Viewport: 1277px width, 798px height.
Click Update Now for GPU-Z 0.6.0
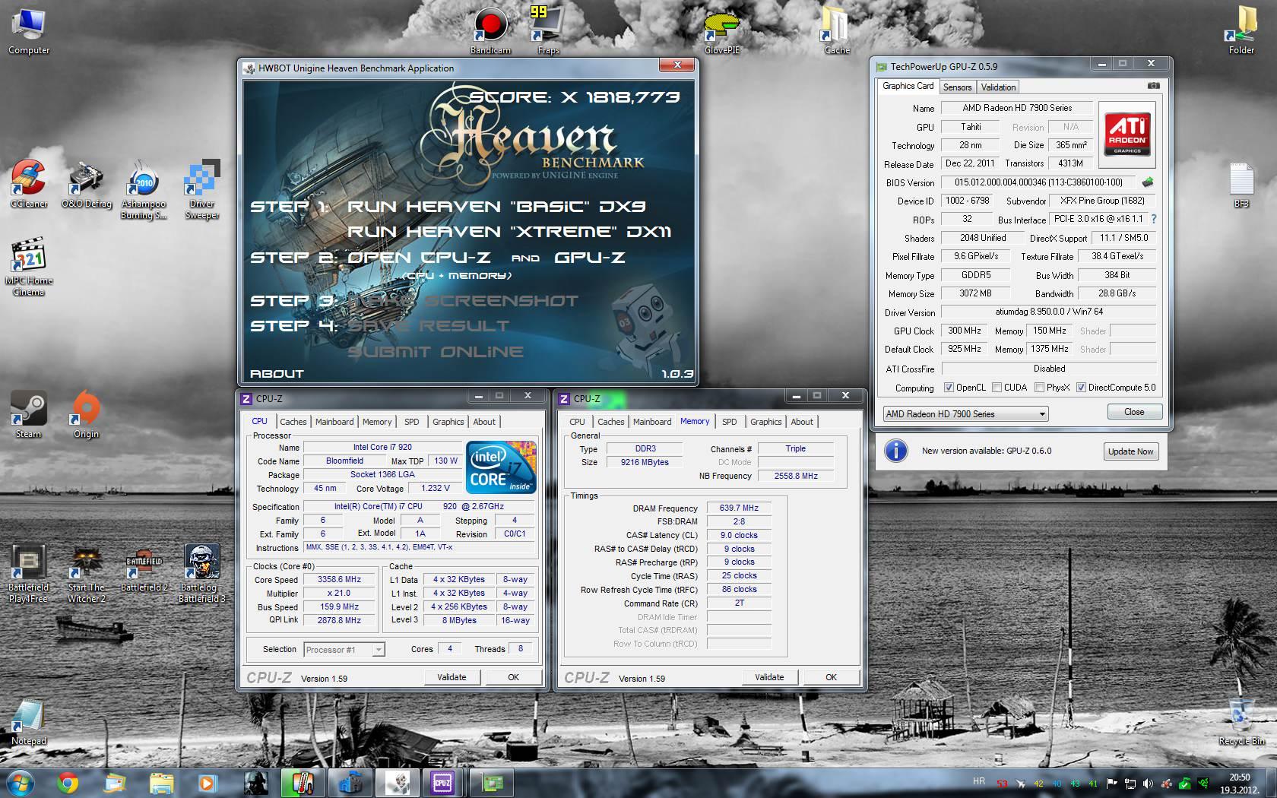(x=1130, y=451)
